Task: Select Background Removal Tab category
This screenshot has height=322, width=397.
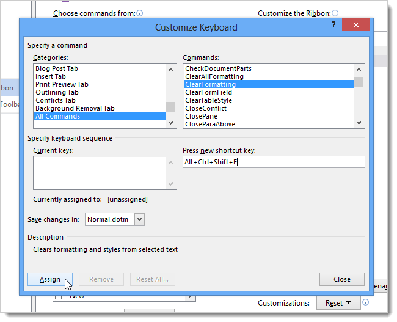Action: click(100, 108)
